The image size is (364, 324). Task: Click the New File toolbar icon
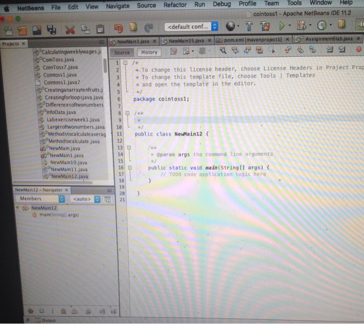(x=8, y=31)
